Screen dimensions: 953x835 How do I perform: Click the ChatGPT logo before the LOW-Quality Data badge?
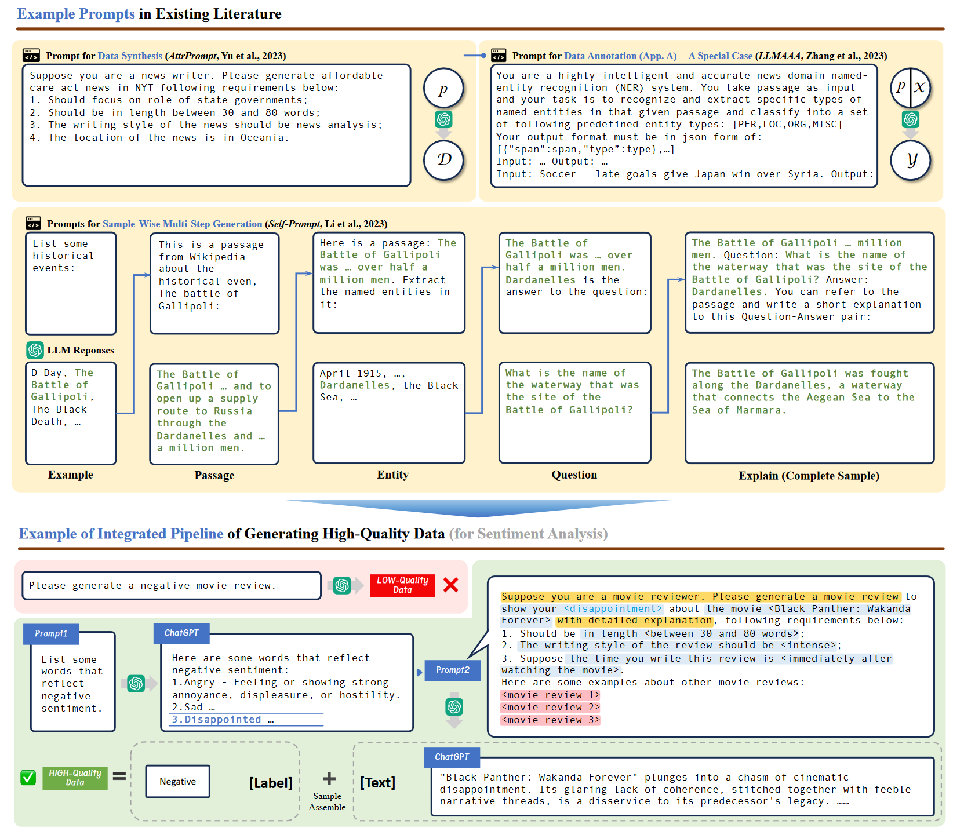(342, 585)
